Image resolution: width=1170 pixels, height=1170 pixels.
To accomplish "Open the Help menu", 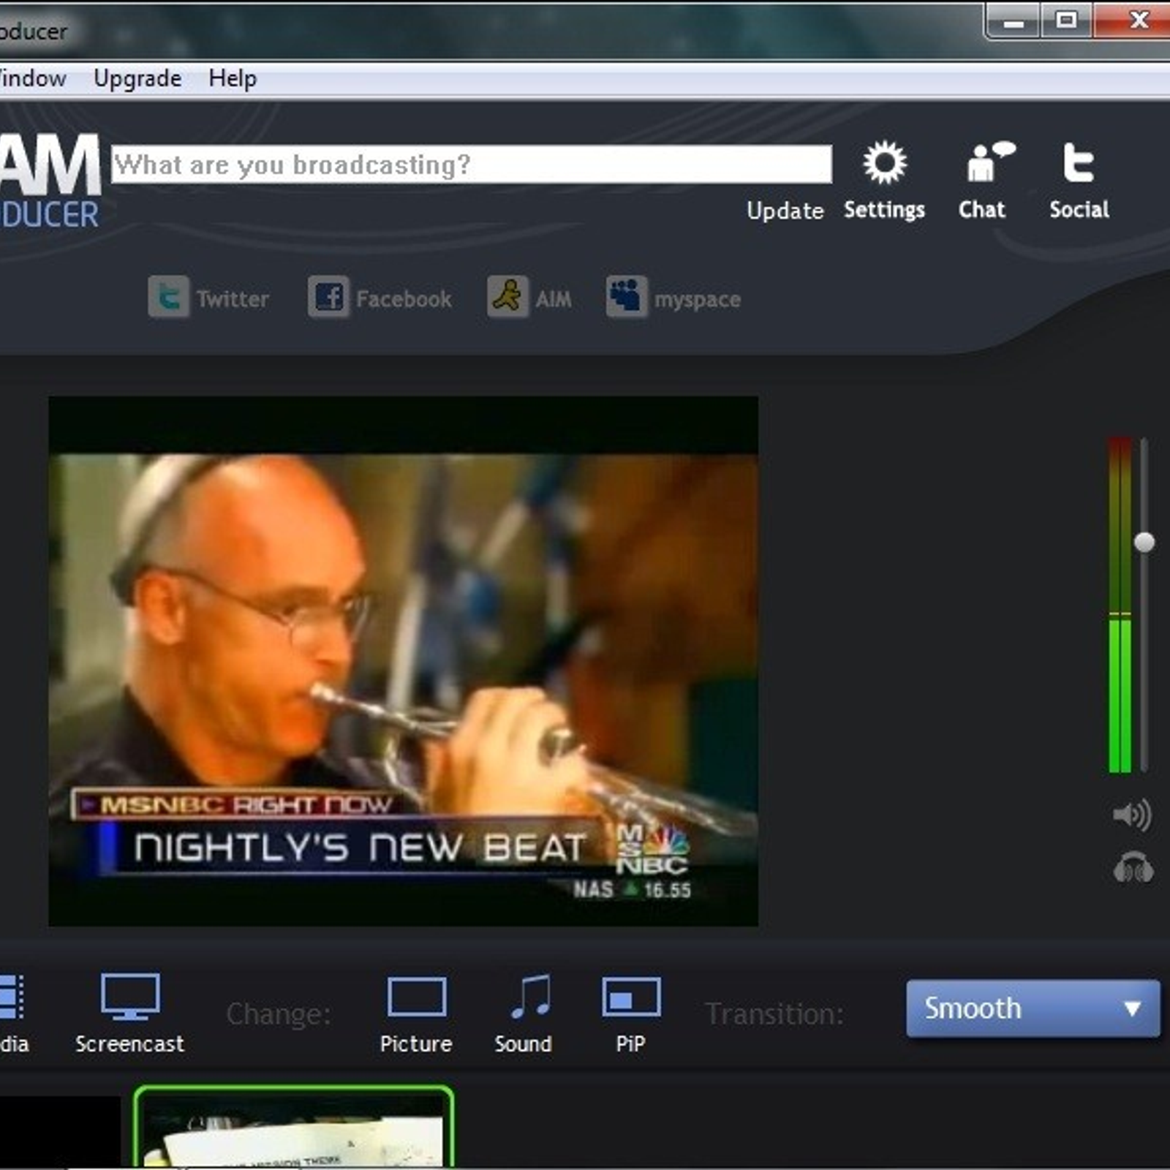I will tap(233, 78).
